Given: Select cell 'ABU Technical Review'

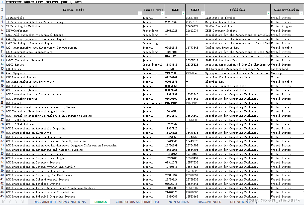Looking at the screenshot, I should tap(74, 77).
